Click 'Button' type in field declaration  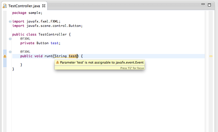click(x=43, y=43)
